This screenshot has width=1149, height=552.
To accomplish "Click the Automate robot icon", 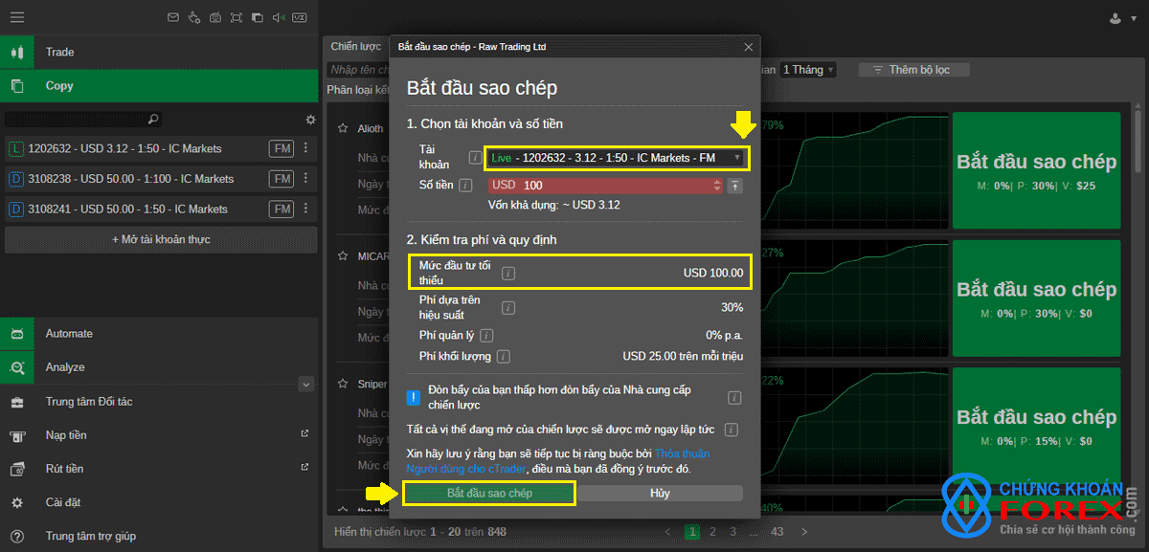I will [x=16, y=334].
